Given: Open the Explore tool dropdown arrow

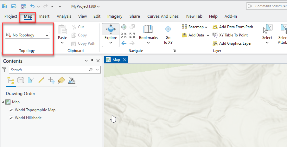Looking at the screenshot, I should tap(111, 43).
